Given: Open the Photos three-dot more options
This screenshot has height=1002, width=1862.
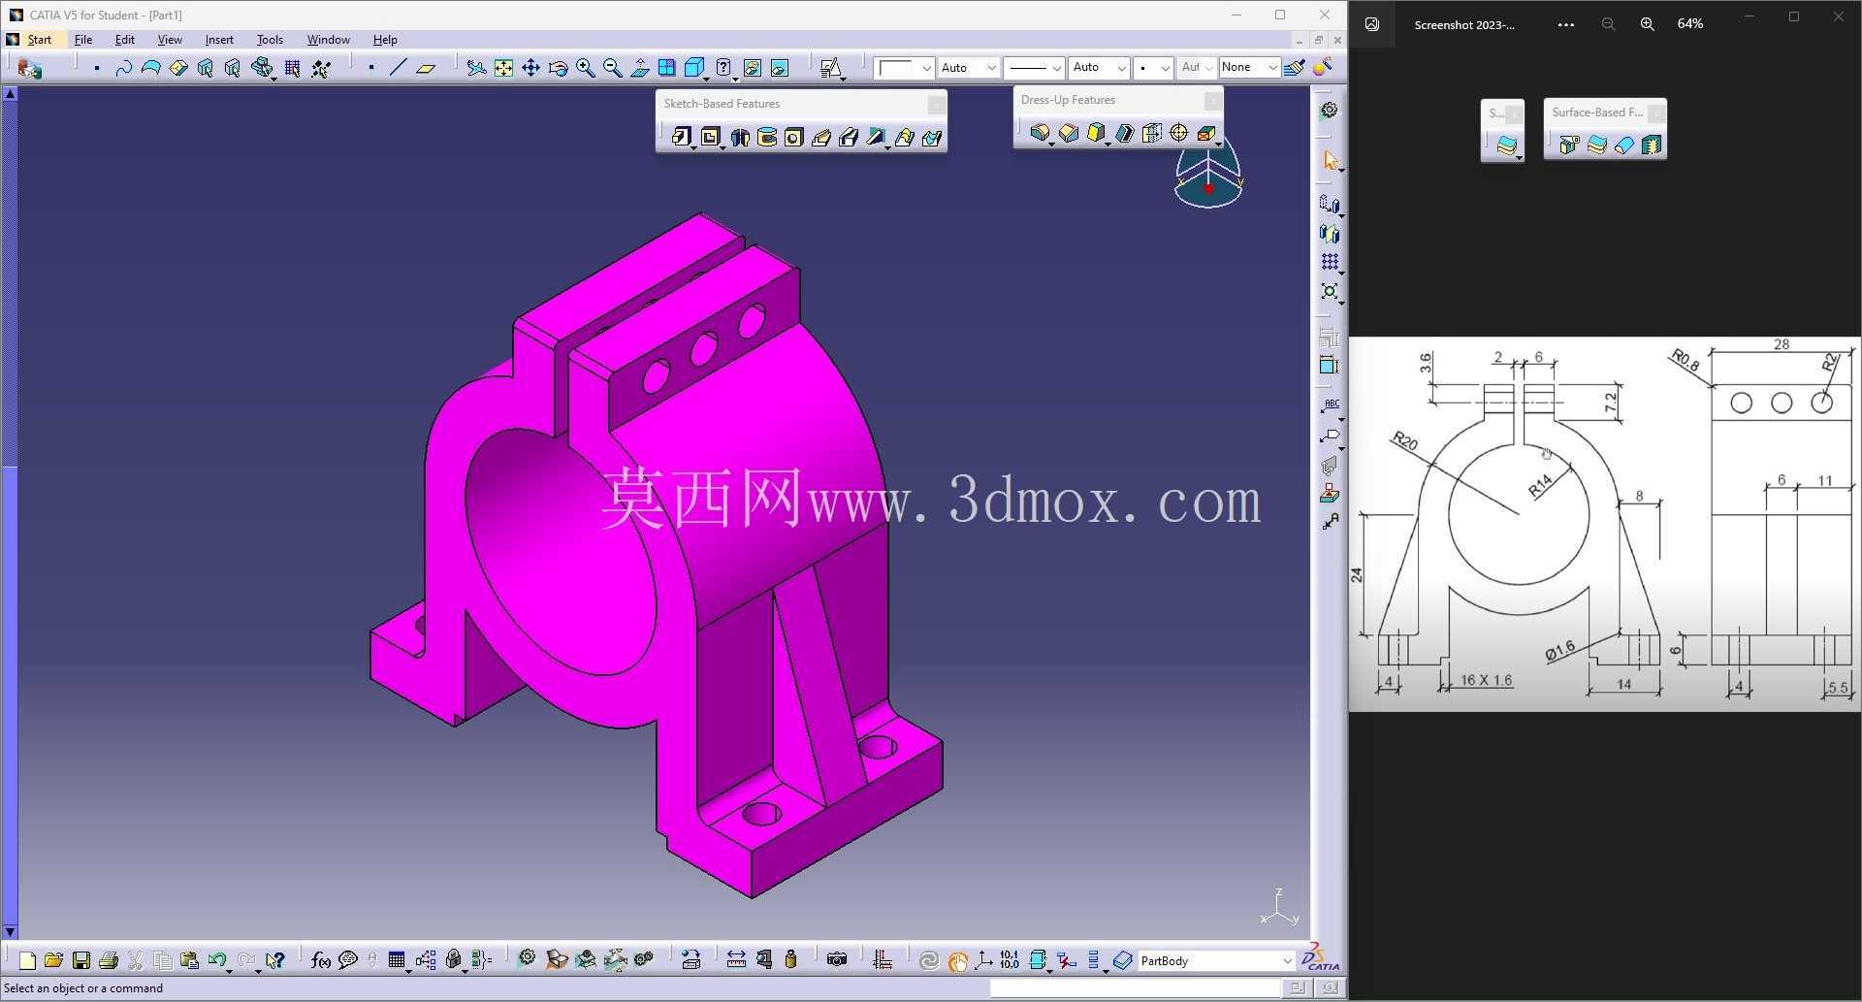Looking at the screenshot, I should click(x=1565, y=24).
